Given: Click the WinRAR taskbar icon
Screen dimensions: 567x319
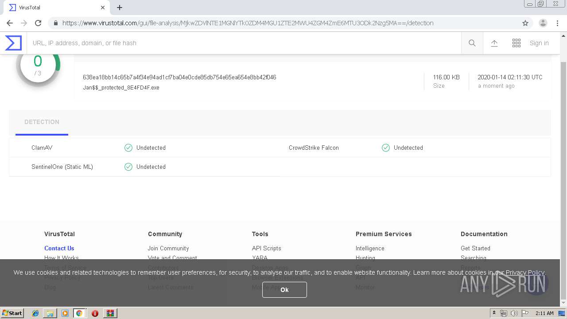Looking at the screenshot, I should tap(110, 313).
